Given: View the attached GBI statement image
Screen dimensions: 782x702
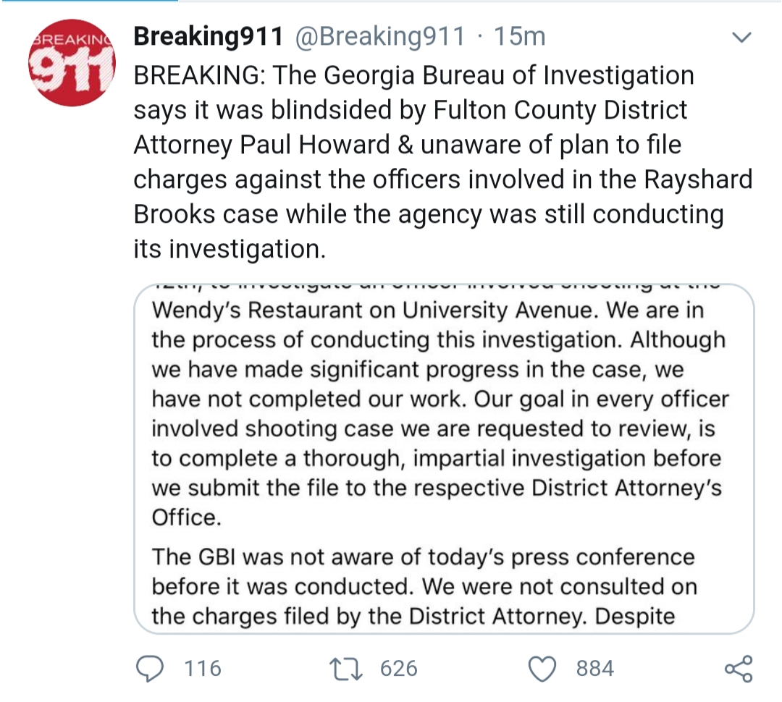Looking at the screenshot, I should [x=444, y=459].
